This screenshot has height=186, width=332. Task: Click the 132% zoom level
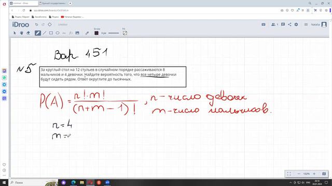(307, 174)
